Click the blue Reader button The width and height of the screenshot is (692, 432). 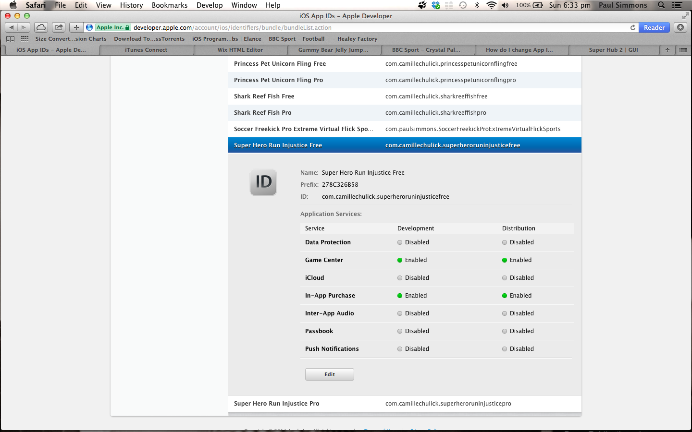pyautogui.click(x=654, y=27)
